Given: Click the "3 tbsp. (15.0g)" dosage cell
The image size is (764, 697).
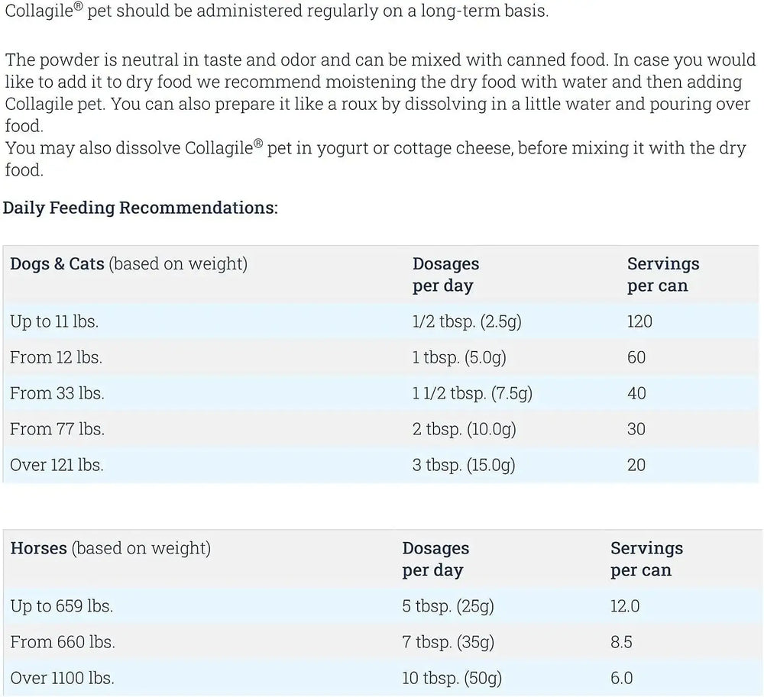Looking at the screenshot, I should [x=464, y=465].
